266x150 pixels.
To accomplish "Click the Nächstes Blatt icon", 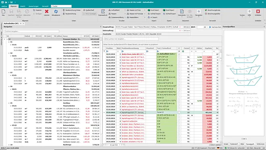I will pyautogui.click(x=210, y=27).
